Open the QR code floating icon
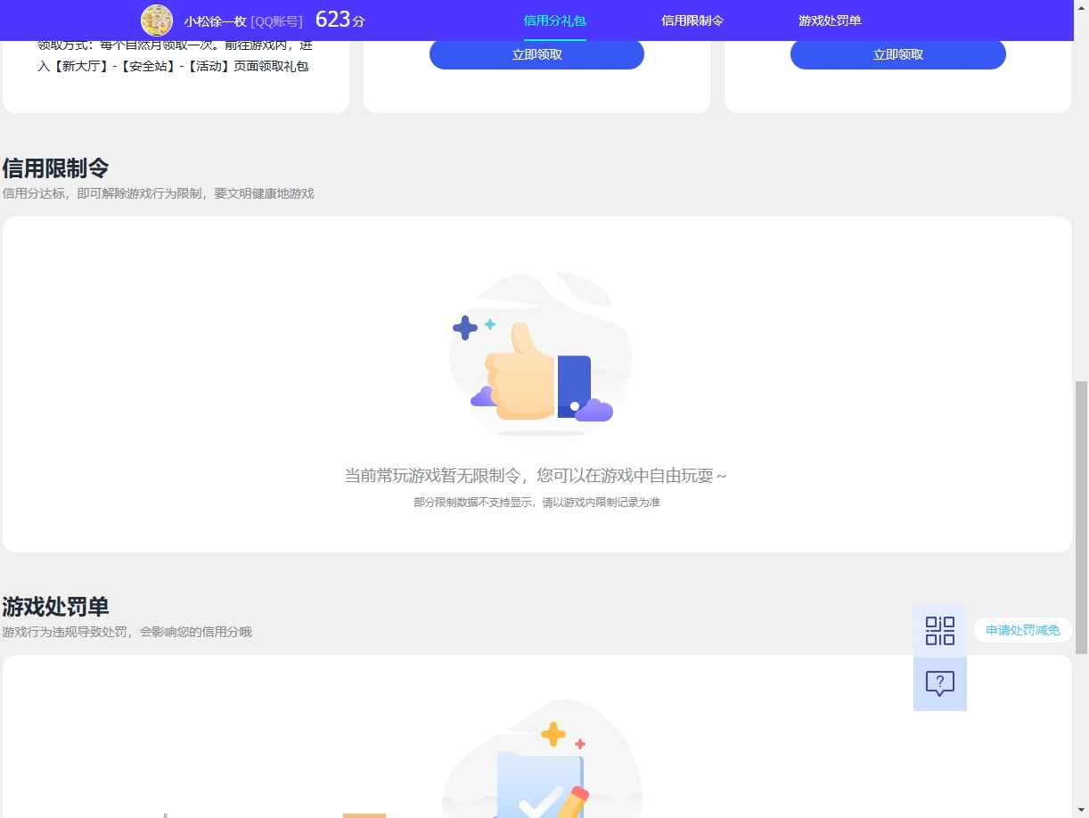This screenshot has height=818, width=1089. tap(939, 630)
